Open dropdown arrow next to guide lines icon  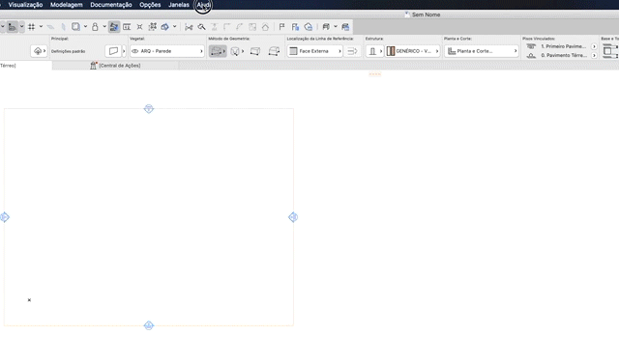(x=21, y=27)
